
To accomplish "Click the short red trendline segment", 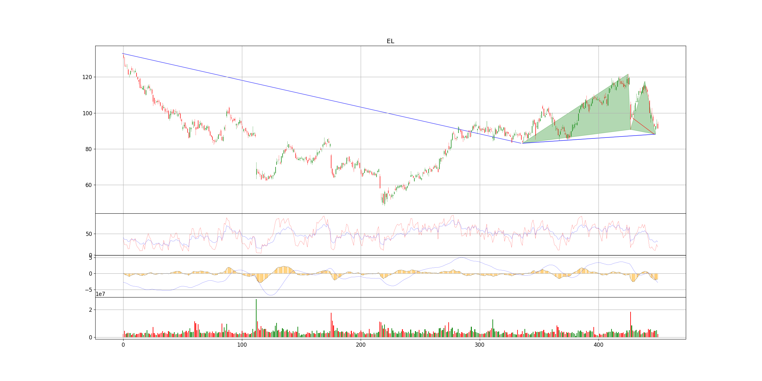I will point(644,126).
